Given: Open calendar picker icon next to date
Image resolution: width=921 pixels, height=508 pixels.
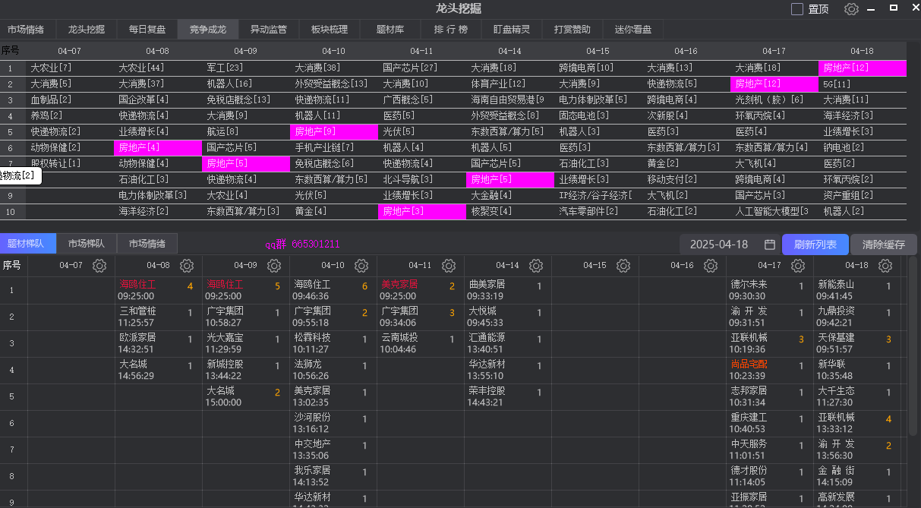Looking at the screenshot, I should click(769, 245).
